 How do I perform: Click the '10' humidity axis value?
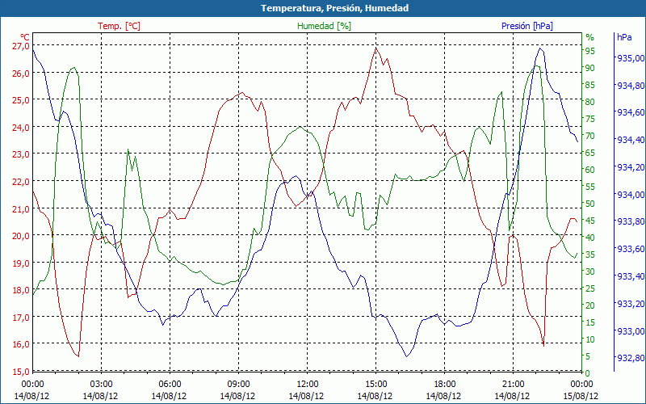[590, 339]
